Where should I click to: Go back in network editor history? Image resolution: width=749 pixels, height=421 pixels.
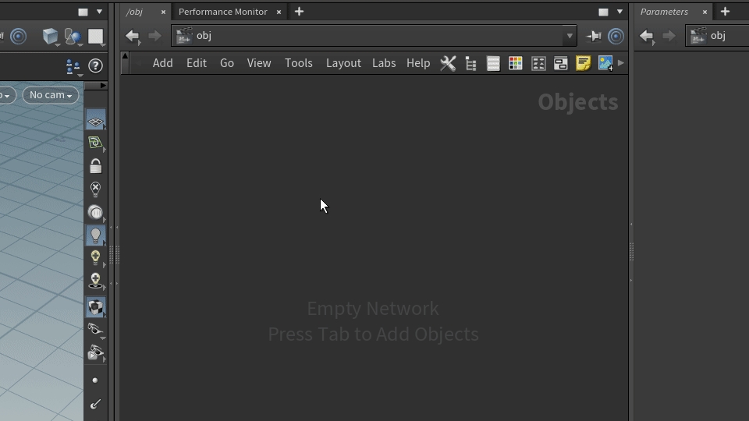coord(133,36)
